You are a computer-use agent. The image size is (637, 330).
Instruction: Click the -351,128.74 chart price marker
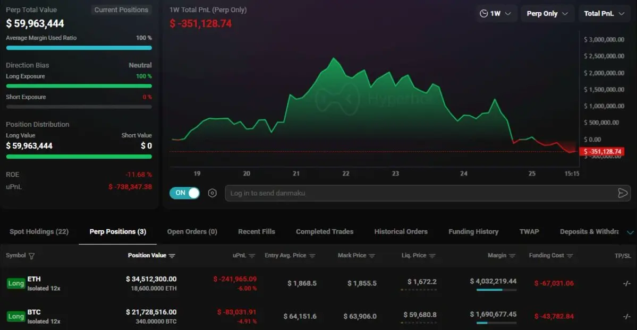click(x=601, y=151)
